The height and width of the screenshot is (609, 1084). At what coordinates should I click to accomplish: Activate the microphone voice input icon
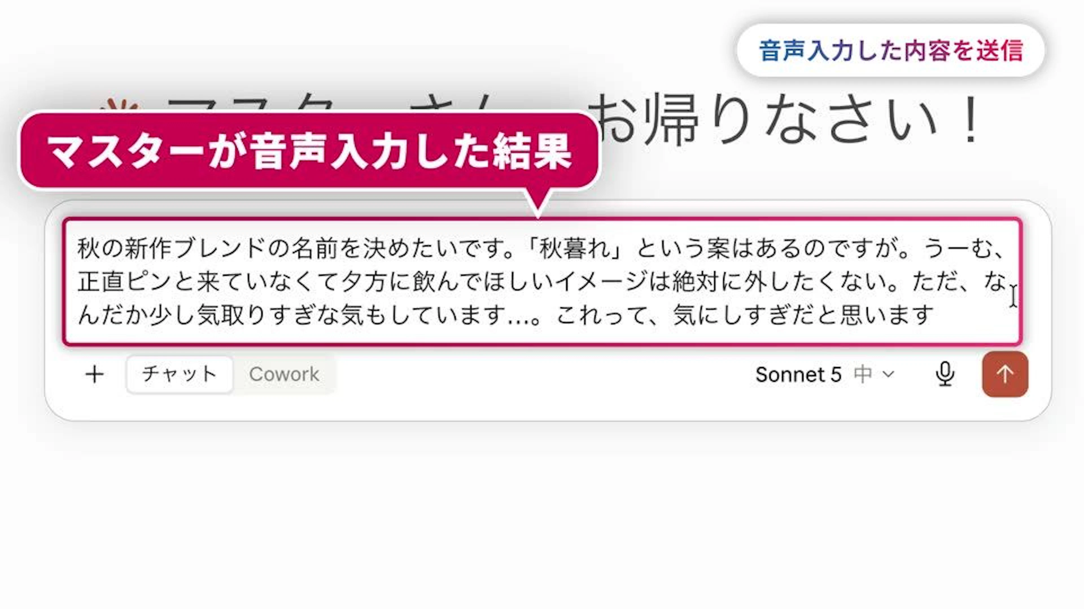(945, 374)
